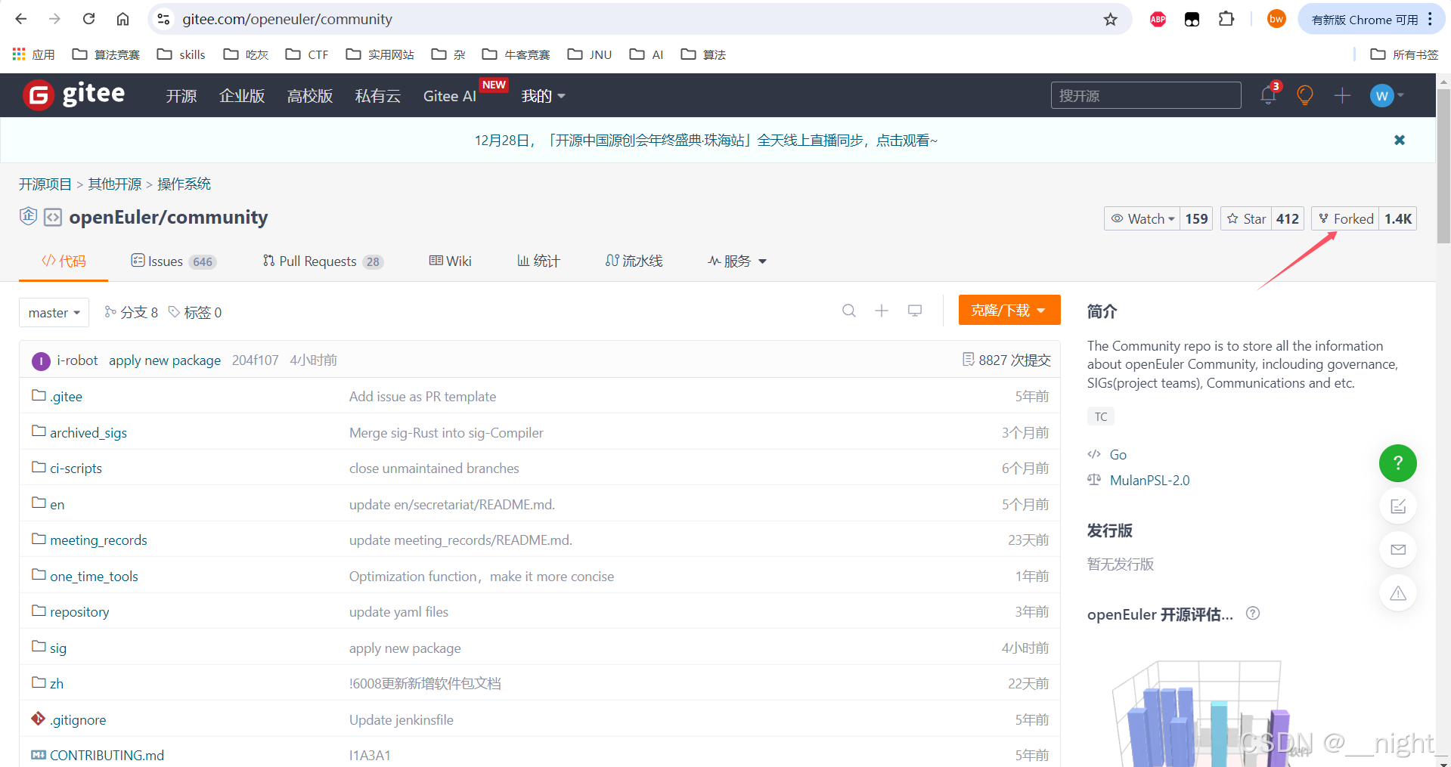Open the ABP extension icon
1451x767 pixels.
point(1158,19)
